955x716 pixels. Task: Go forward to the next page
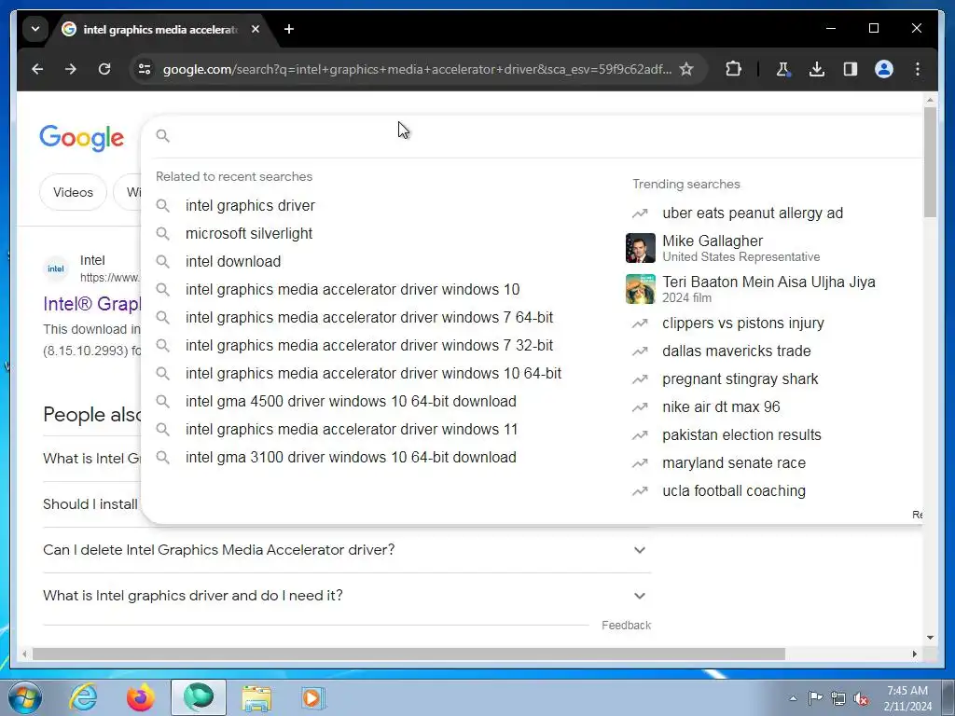[71, 69]
